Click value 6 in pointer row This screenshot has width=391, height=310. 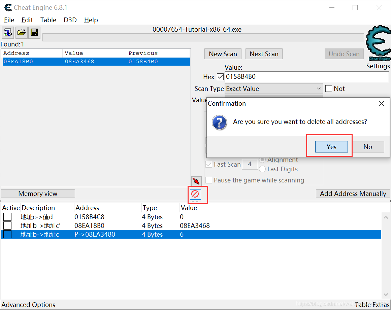pos(182,235)
